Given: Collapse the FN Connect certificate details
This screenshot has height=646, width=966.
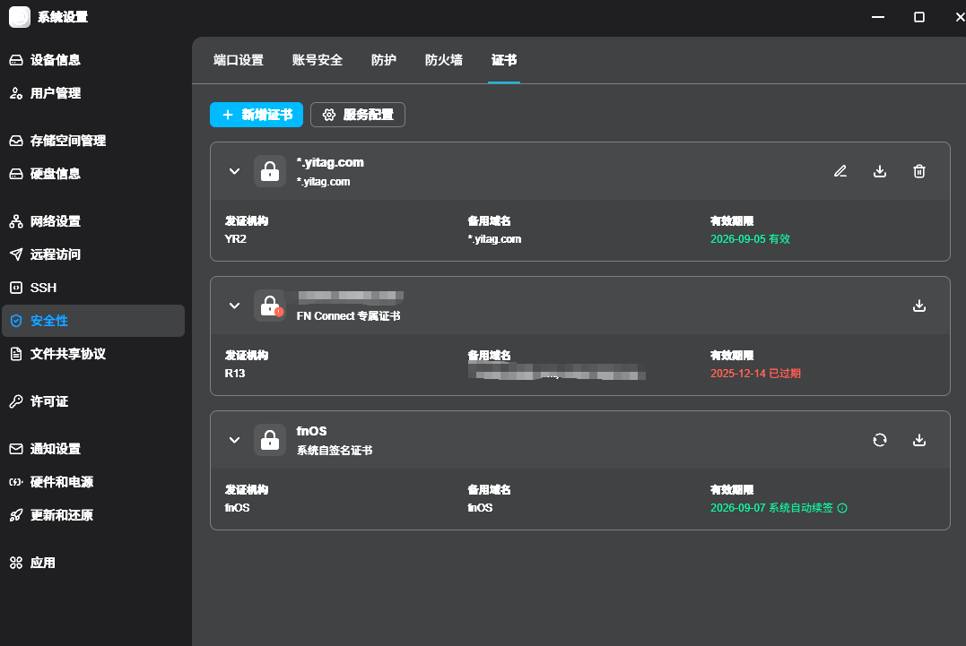Looking at the screenshot, I should (234, 306).
